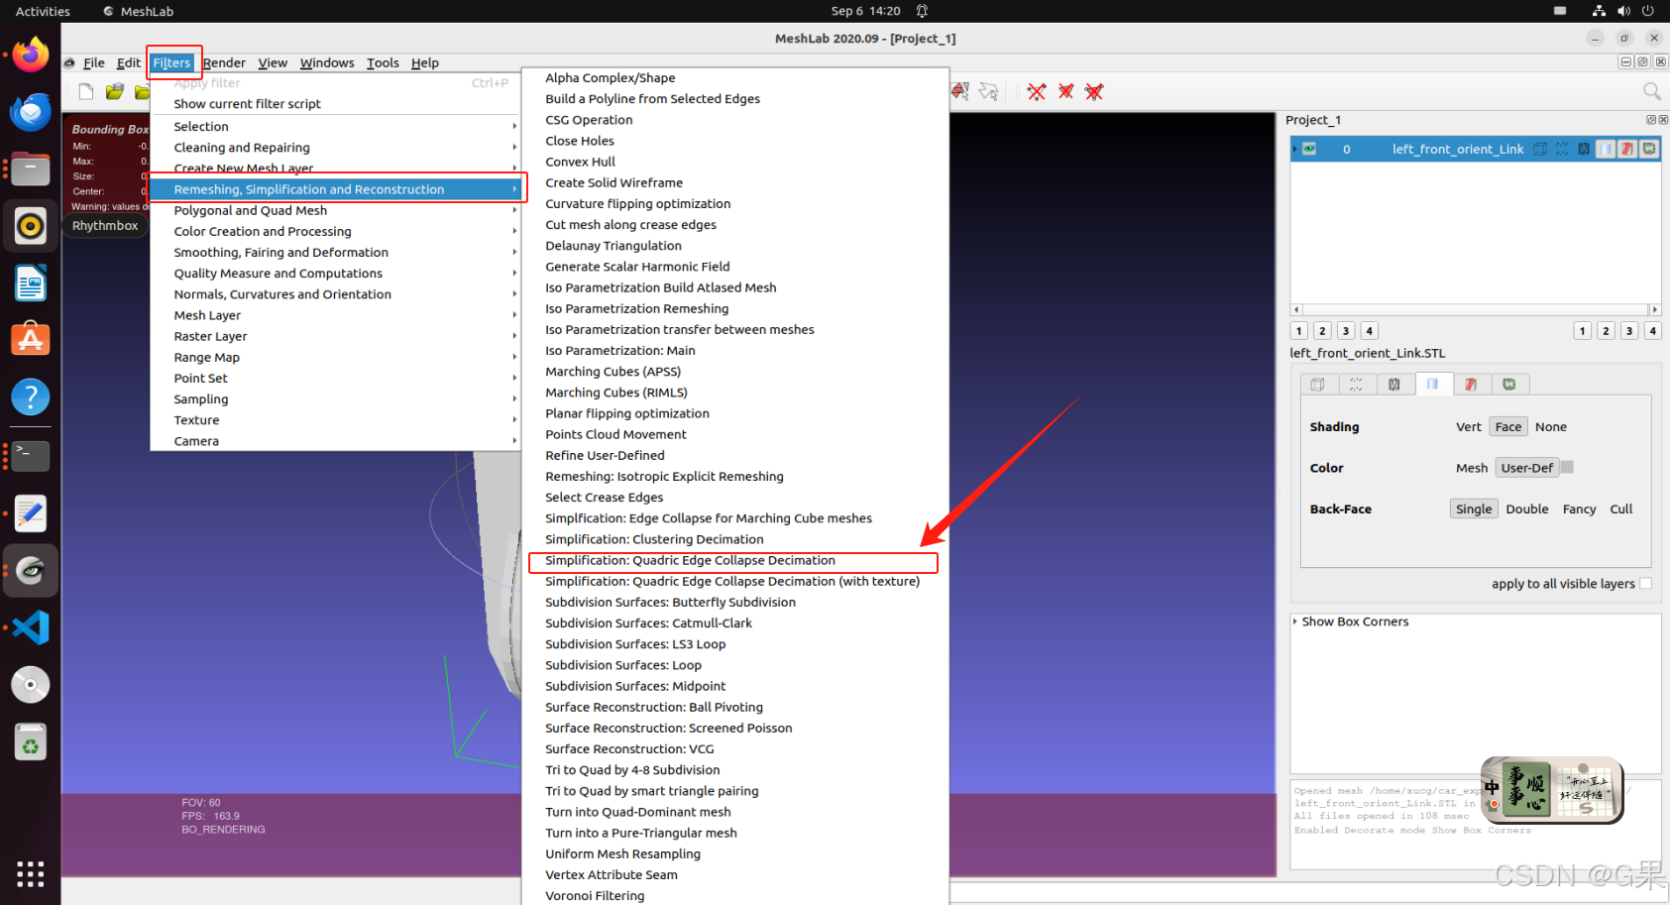Select Show current filter script
Viewport: 1670px width, 905px height.
[336, 104]
